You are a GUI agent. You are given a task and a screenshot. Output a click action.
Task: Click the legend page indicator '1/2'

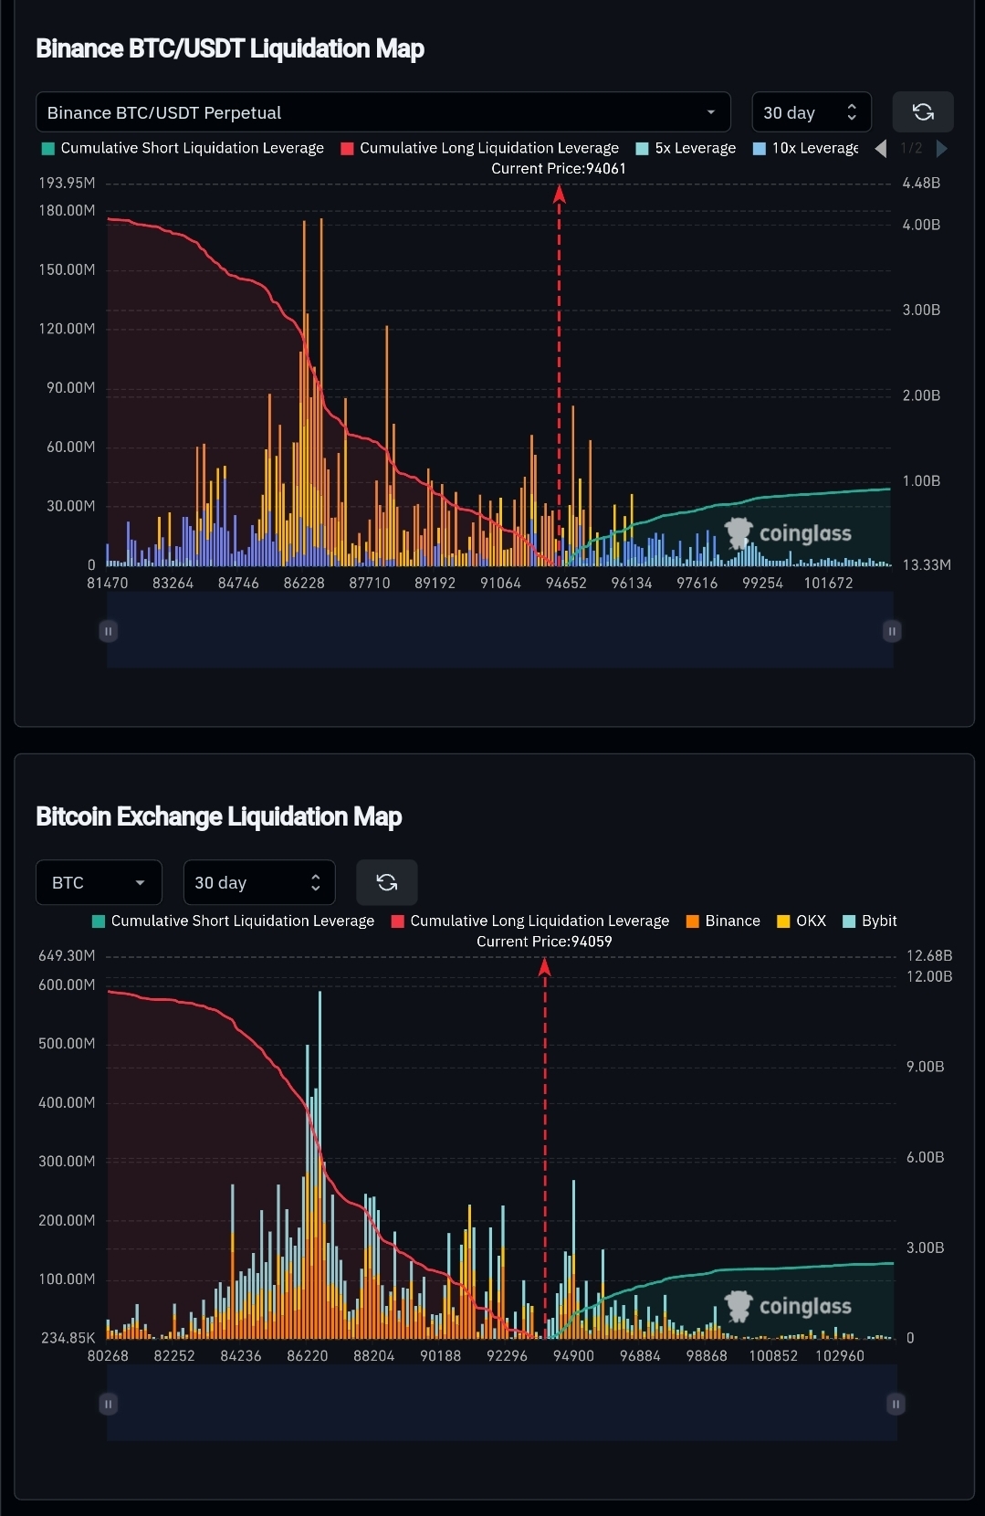[911, 148]
